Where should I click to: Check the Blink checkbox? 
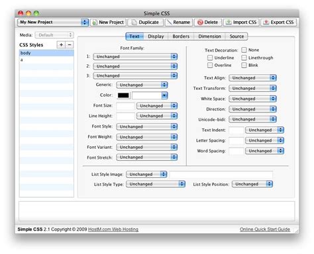[x=244, y=65]
